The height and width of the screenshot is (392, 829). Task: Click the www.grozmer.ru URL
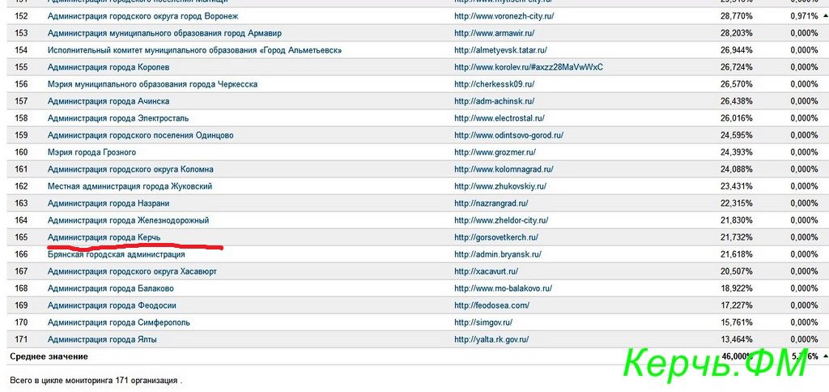495,152
